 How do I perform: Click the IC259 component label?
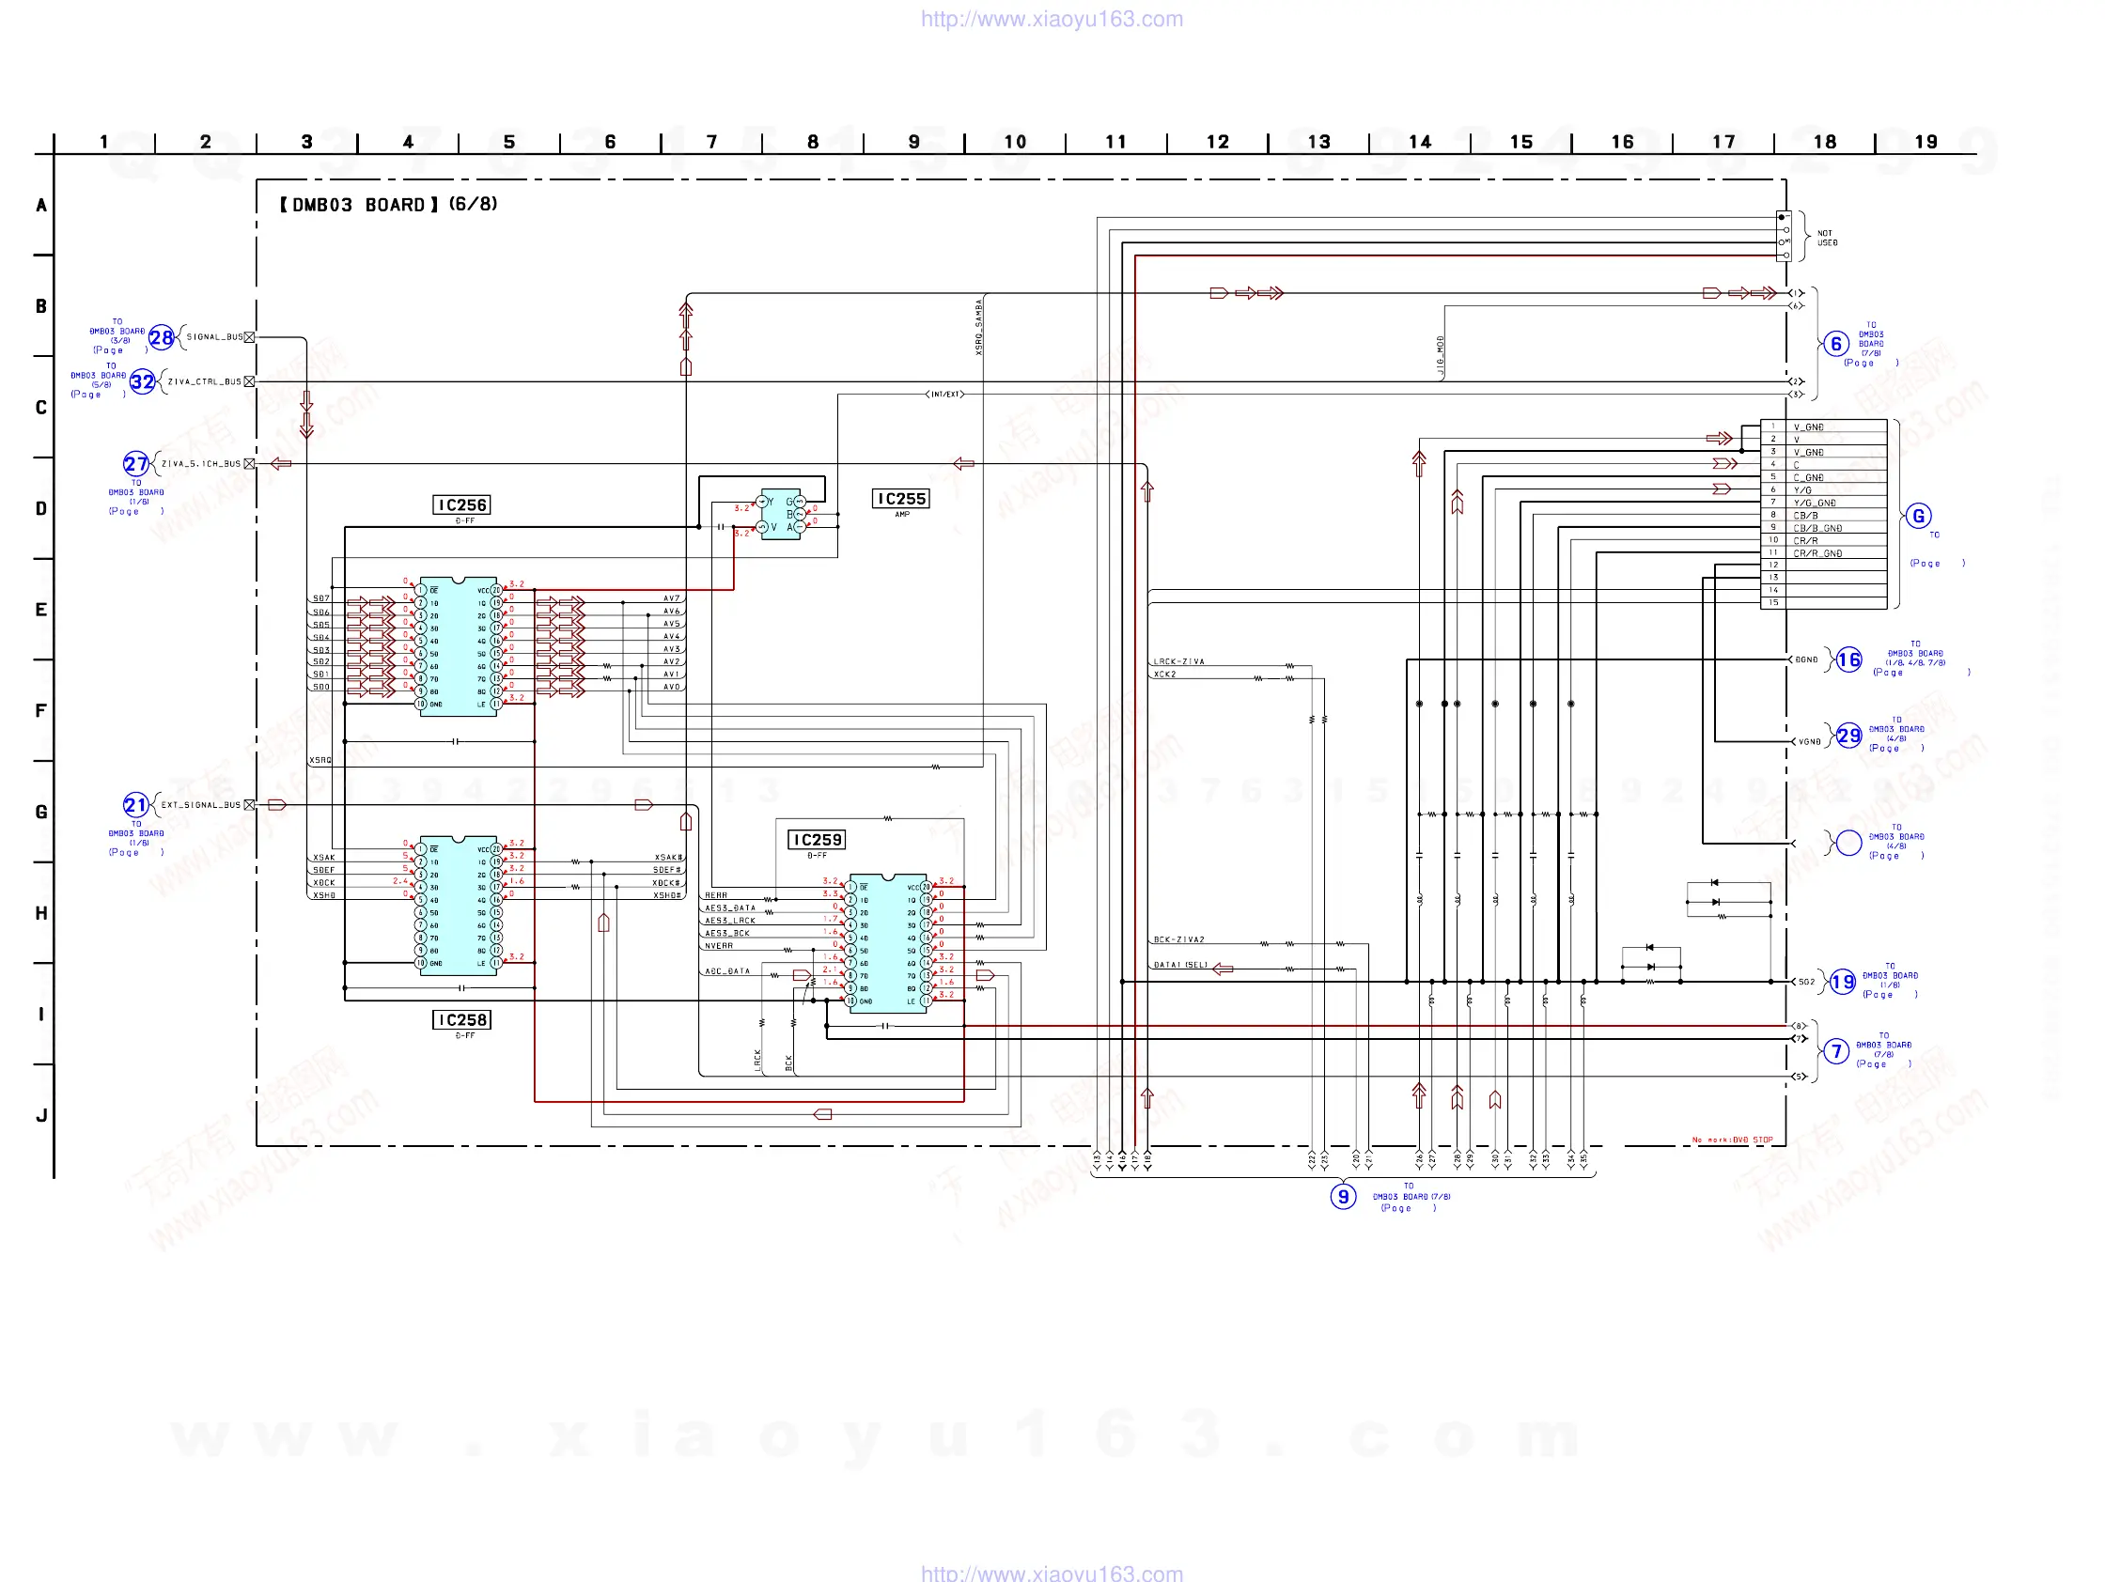pyautogui.click(x=817, y=840)
